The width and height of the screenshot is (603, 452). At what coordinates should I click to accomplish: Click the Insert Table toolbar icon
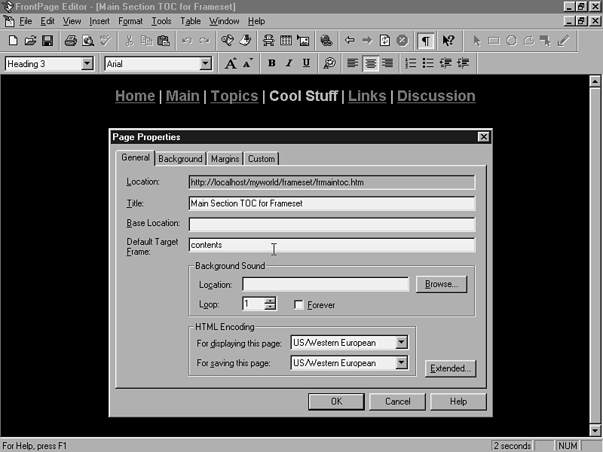(x=286, y=41)
